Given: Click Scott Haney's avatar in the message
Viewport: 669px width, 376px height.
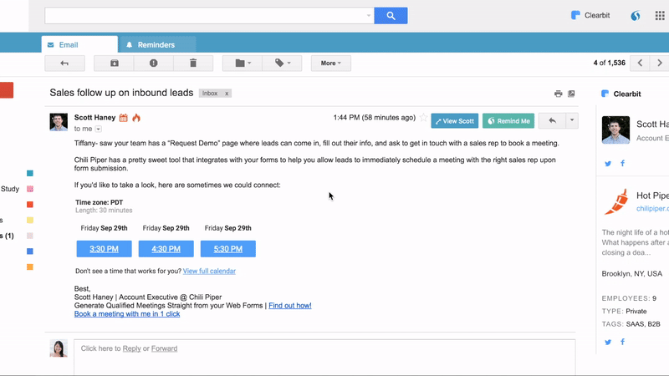Looking at the screenshot, I should [59, 122].
